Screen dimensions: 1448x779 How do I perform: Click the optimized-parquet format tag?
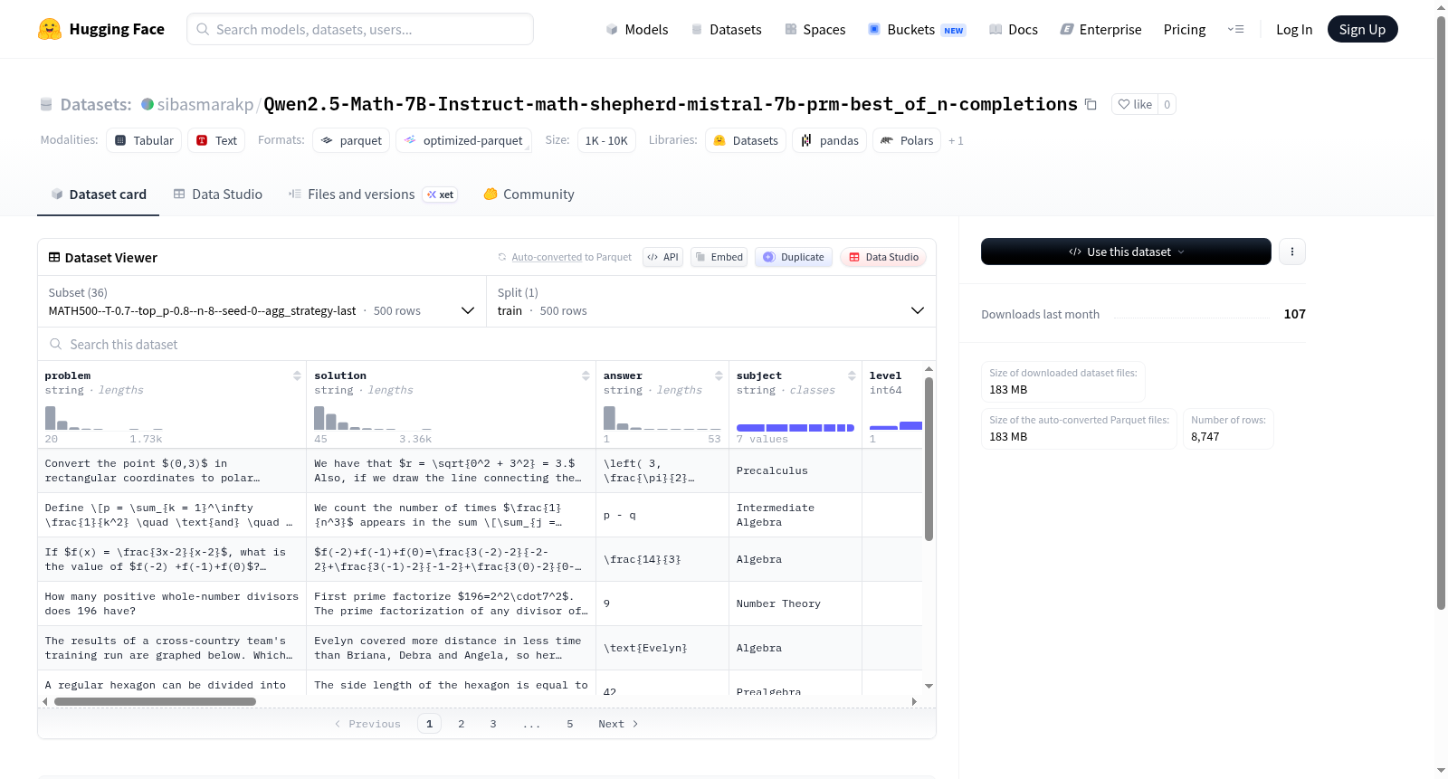click(463, 140)
